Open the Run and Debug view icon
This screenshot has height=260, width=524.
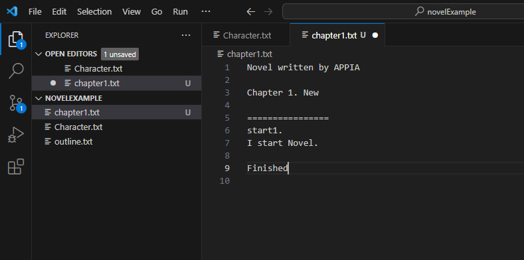(16, 135)
